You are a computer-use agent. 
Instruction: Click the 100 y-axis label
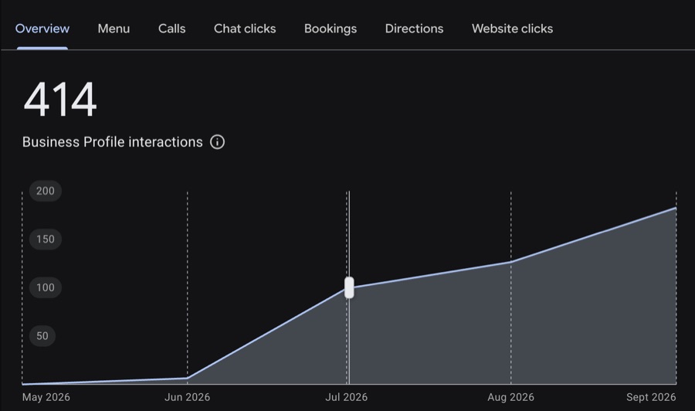(46, 287)
